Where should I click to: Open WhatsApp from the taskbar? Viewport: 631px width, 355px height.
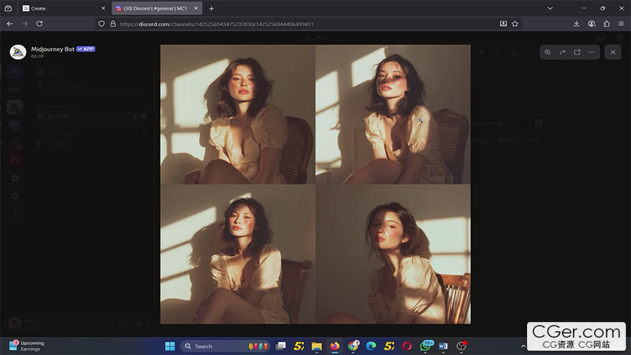(x=426, y=346)
